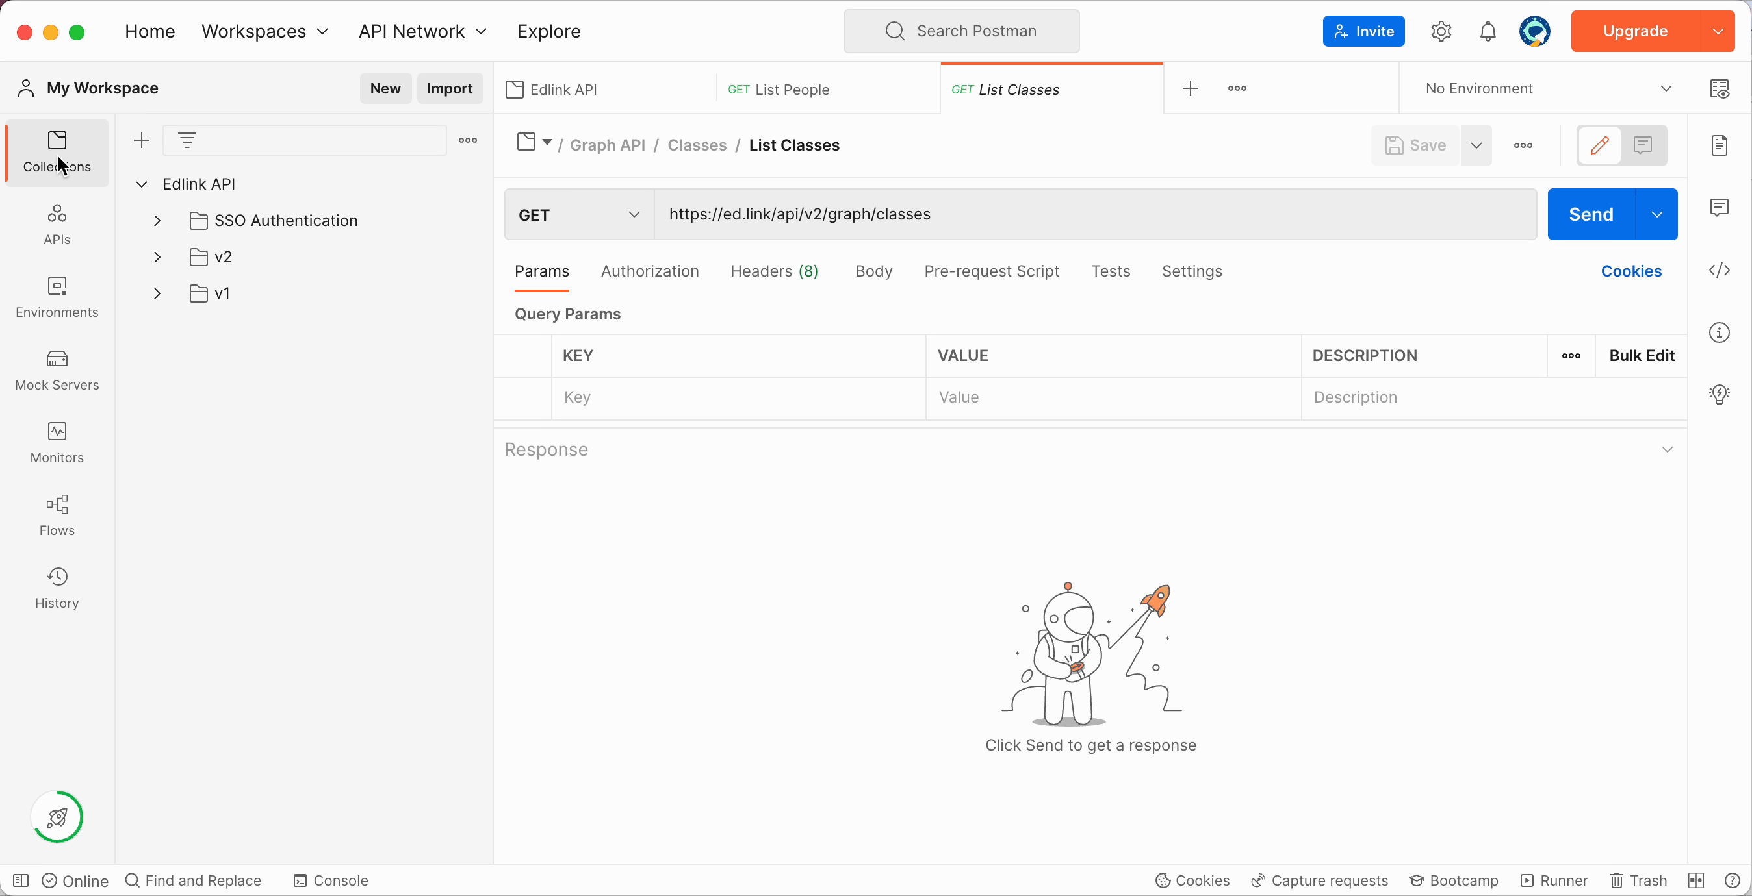Collapse the Response pane chevron
This screenshot has height=896, width=1752.
point(1667,450)
